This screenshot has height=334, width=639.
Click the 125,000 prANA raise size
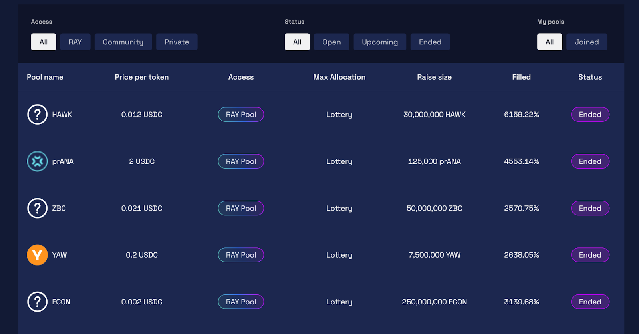435,161
